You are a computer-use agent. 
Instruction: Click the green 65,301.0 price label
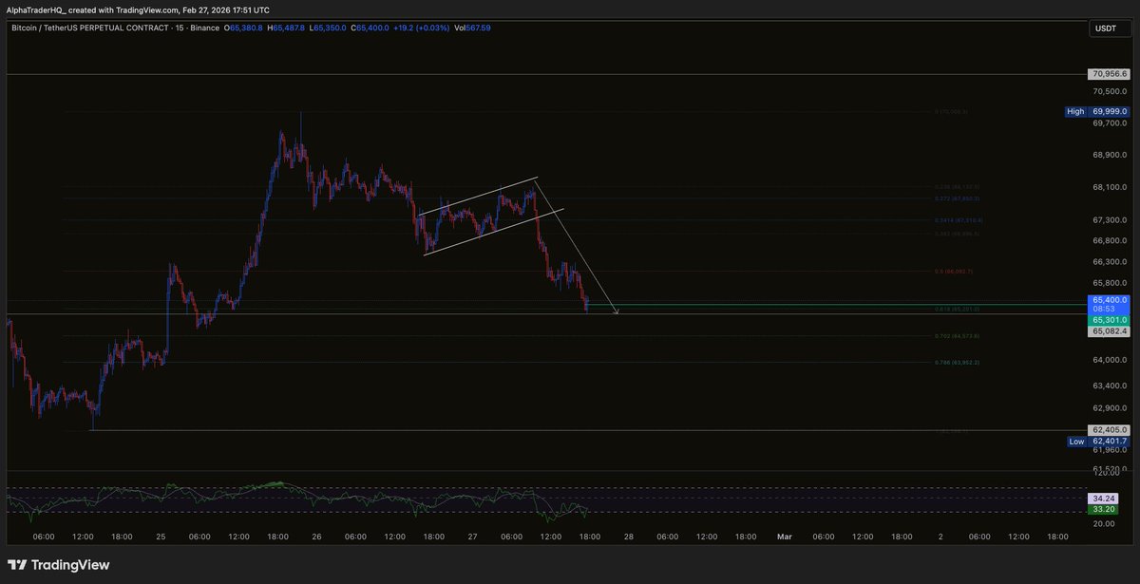coord(1109,320)
